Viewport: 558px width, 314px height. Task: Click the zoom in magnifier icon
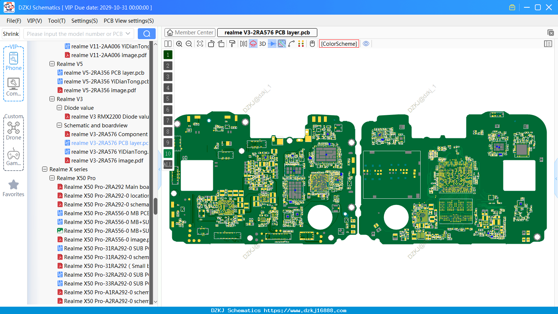tap(179, 44)
